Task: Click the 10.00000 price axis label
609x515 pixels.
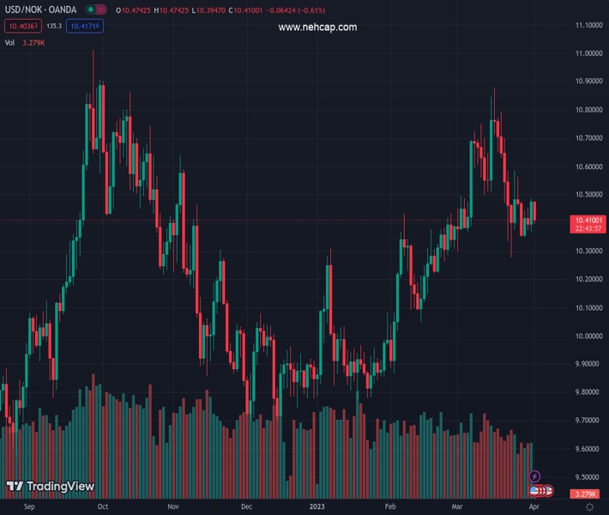Action: [588, 336]
